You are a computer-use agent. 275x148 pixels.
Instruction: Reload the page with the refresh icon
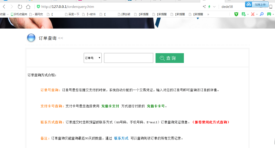coord(20,7)
